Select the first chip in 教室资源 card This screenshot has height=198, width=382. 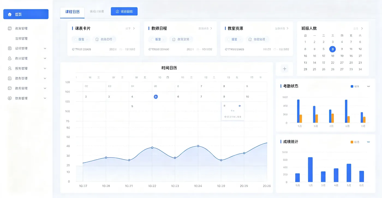click(234, 39)
